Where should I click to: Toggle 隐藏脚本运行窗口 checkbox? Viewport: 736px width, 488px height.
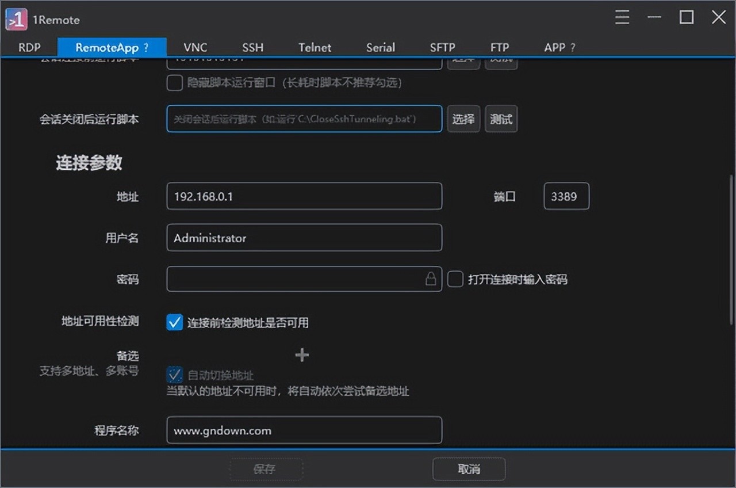pos(174,83)
